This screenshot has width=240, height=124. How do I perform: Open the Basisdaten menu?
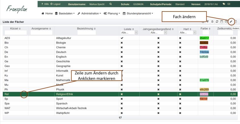coord(65,14)
